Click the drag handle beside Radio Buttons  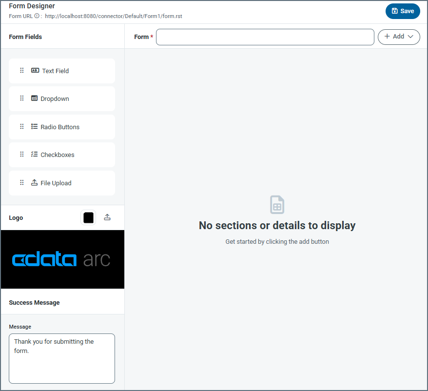pyautogui.click(x=21, y=127)
